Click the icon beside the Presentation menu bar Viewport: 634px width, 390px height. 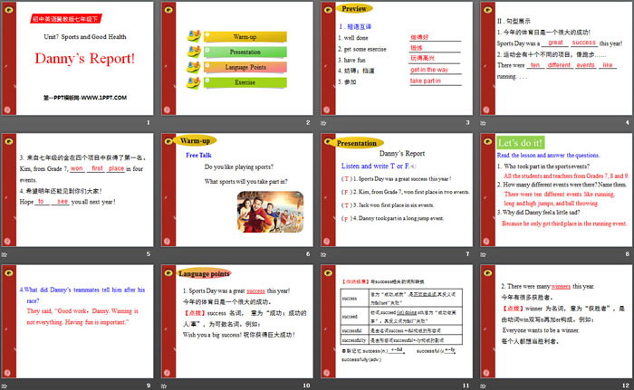point(192,52)
